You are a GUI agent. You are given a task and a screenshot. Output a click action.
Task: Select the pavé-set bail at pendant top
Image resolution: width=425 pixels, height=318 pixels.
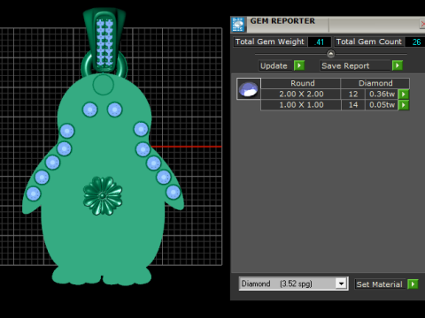(x=104, y=40)
